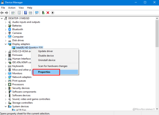
Task: Click the Intel(R) HD Graphics 520 device icon
Action: [x=14, y=48]
